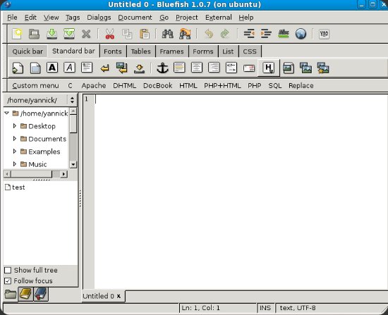Open the Tags menu
The width and height of the screenshot is (388, 315).
click(73, 18)
